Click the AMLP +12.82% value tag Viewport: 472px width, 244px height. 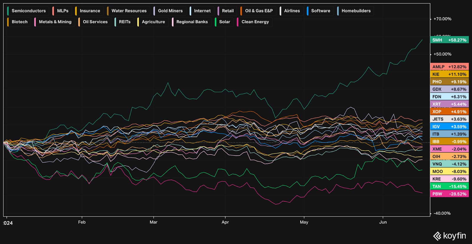click(x=449, y=67)
